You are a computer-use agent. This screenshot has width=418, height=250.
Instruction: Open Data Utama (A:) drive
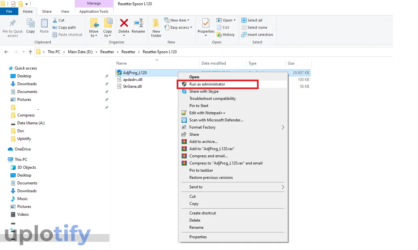tap(31, 123)
